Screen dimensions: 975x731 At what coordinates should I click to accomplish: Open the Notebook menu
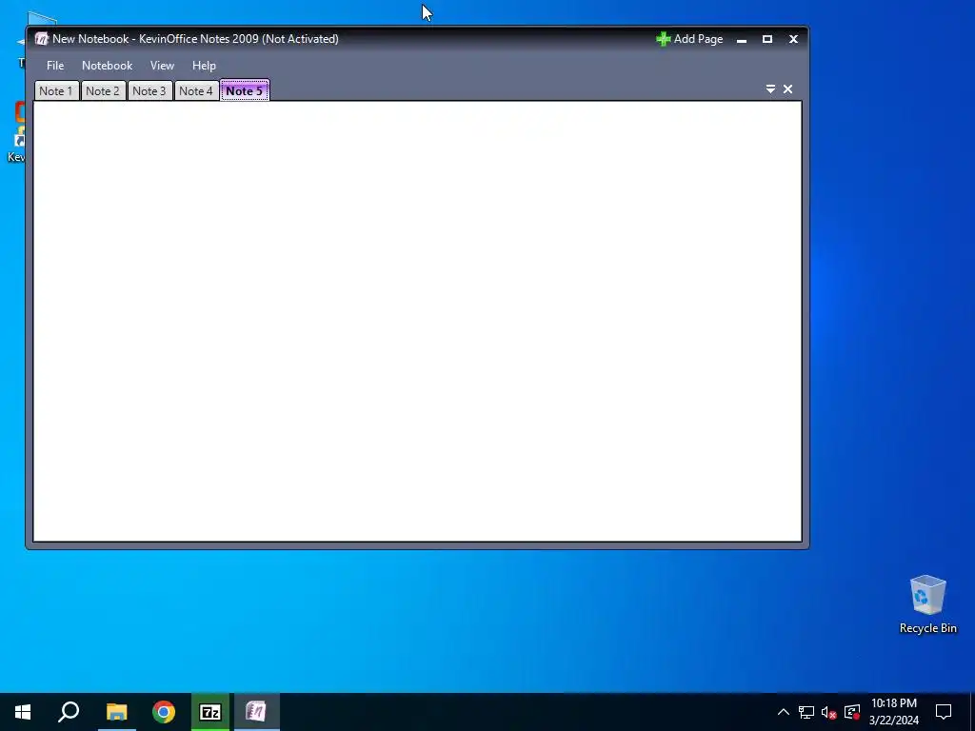click(x=107, y=66)
